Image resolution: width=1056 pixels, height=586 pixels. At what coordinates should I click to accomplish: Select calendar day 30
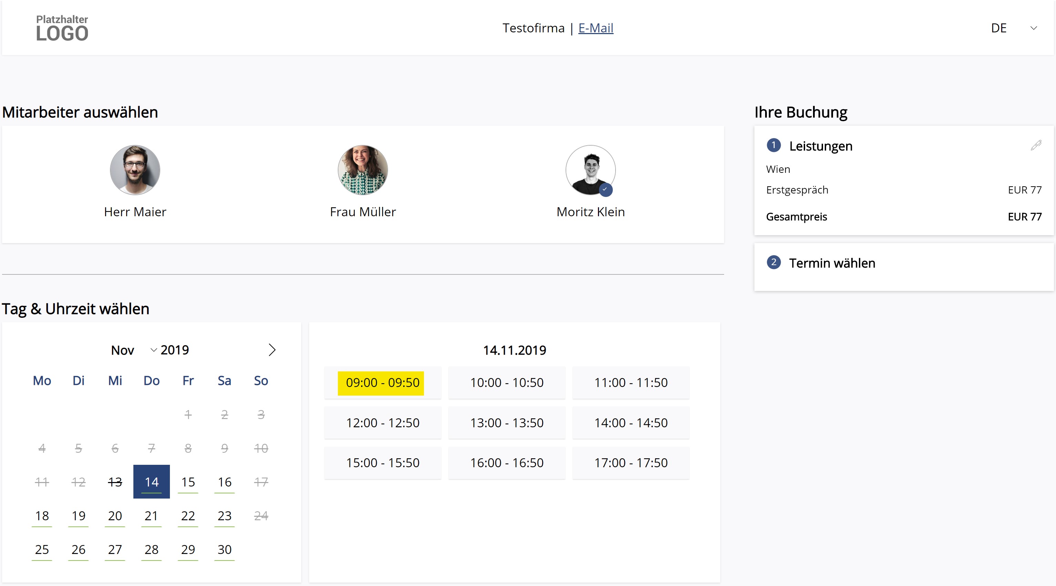tap(224, 549)
